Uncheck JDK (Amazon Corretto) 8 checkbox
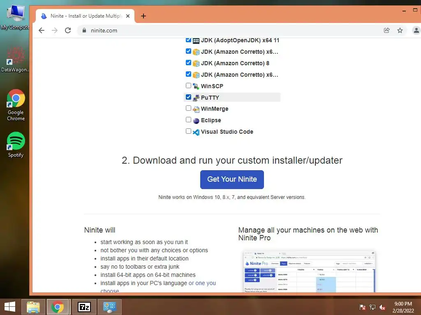This screenshot has width=421, height=315. 188,63
